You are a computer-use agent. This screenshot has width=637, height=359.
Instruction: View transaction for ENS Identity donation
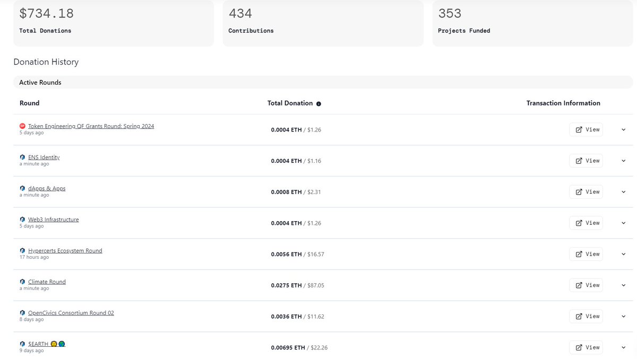[x=586, y=161]
